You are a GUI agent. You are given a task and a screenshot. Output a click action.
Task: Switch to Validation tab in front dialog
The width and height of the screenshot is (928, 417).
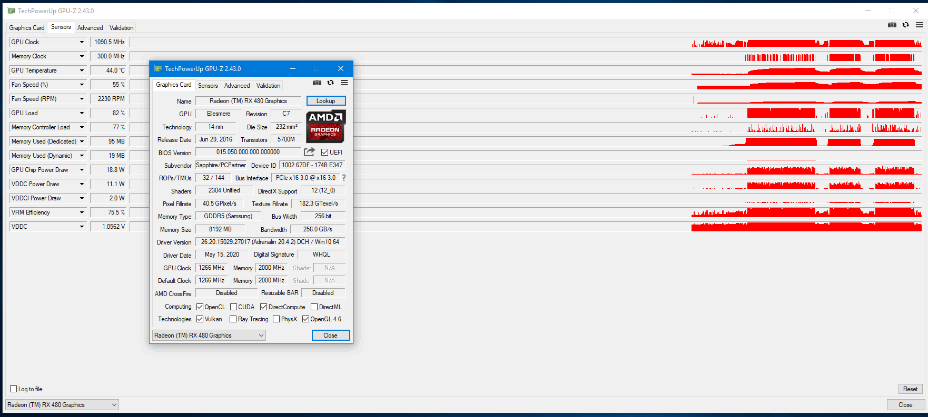click(268, 86)
